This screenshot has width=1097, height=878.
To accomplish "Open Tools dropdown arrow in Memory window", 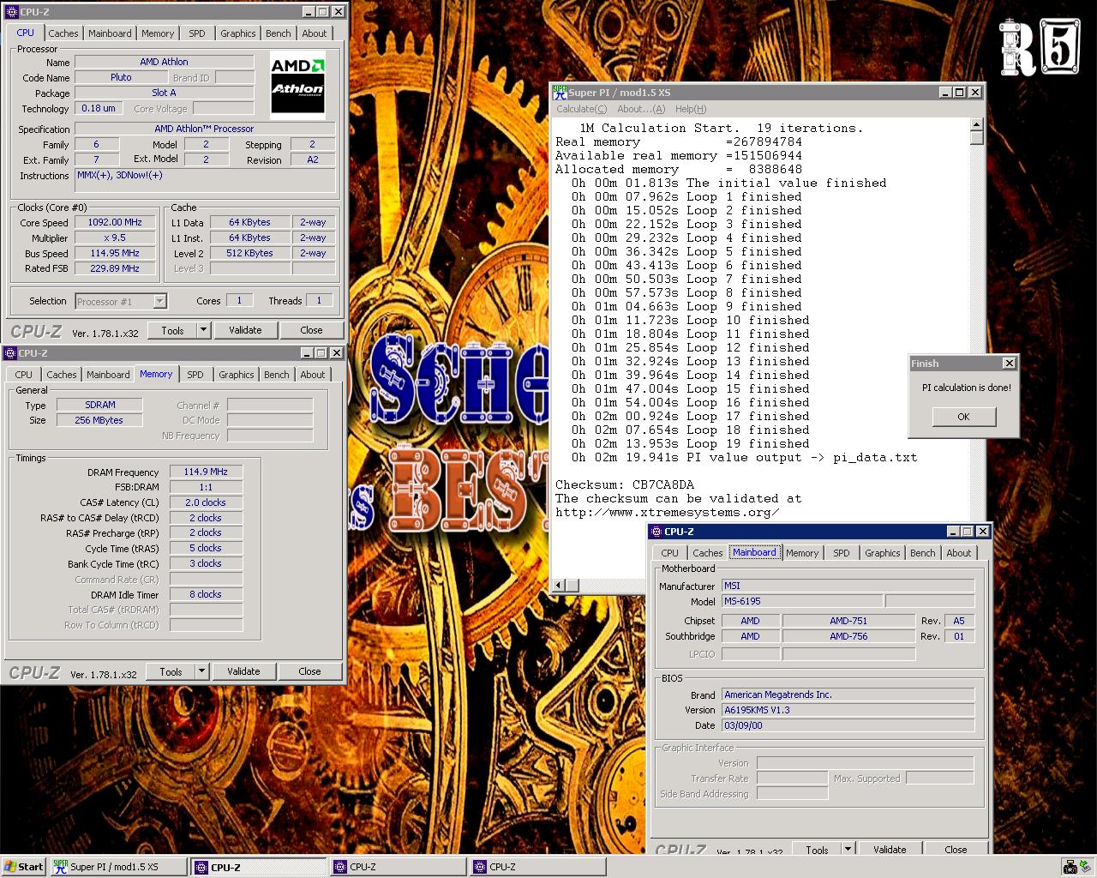I will [x=201, y=671].
